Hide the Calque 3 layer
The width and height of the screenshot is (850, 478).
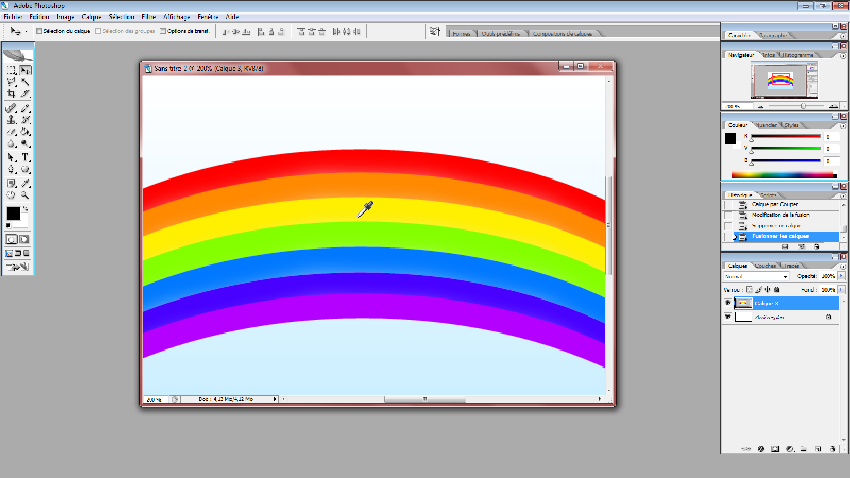(728, 303)
